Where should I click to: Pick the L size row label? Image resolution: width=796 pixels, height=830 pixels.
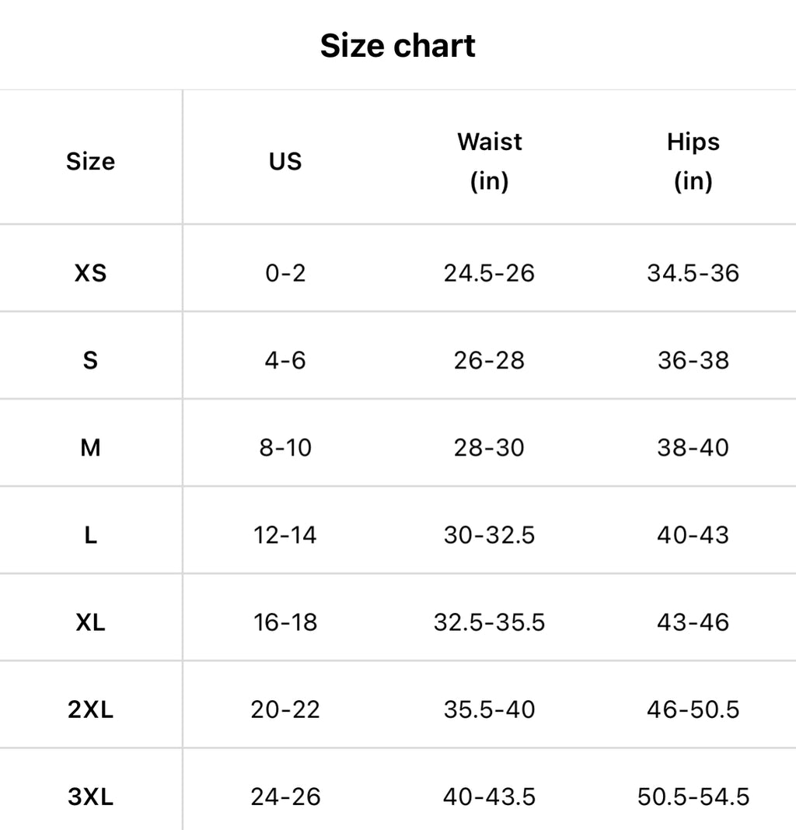tap(90, 534)
